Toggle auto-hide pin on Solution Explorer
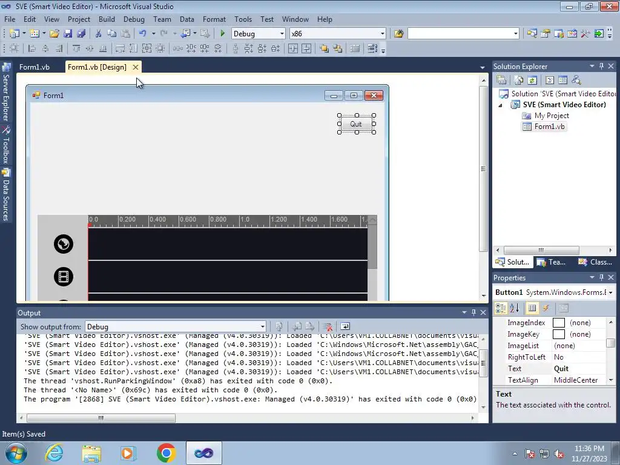The image size is (620, 465). click(601, 66)
